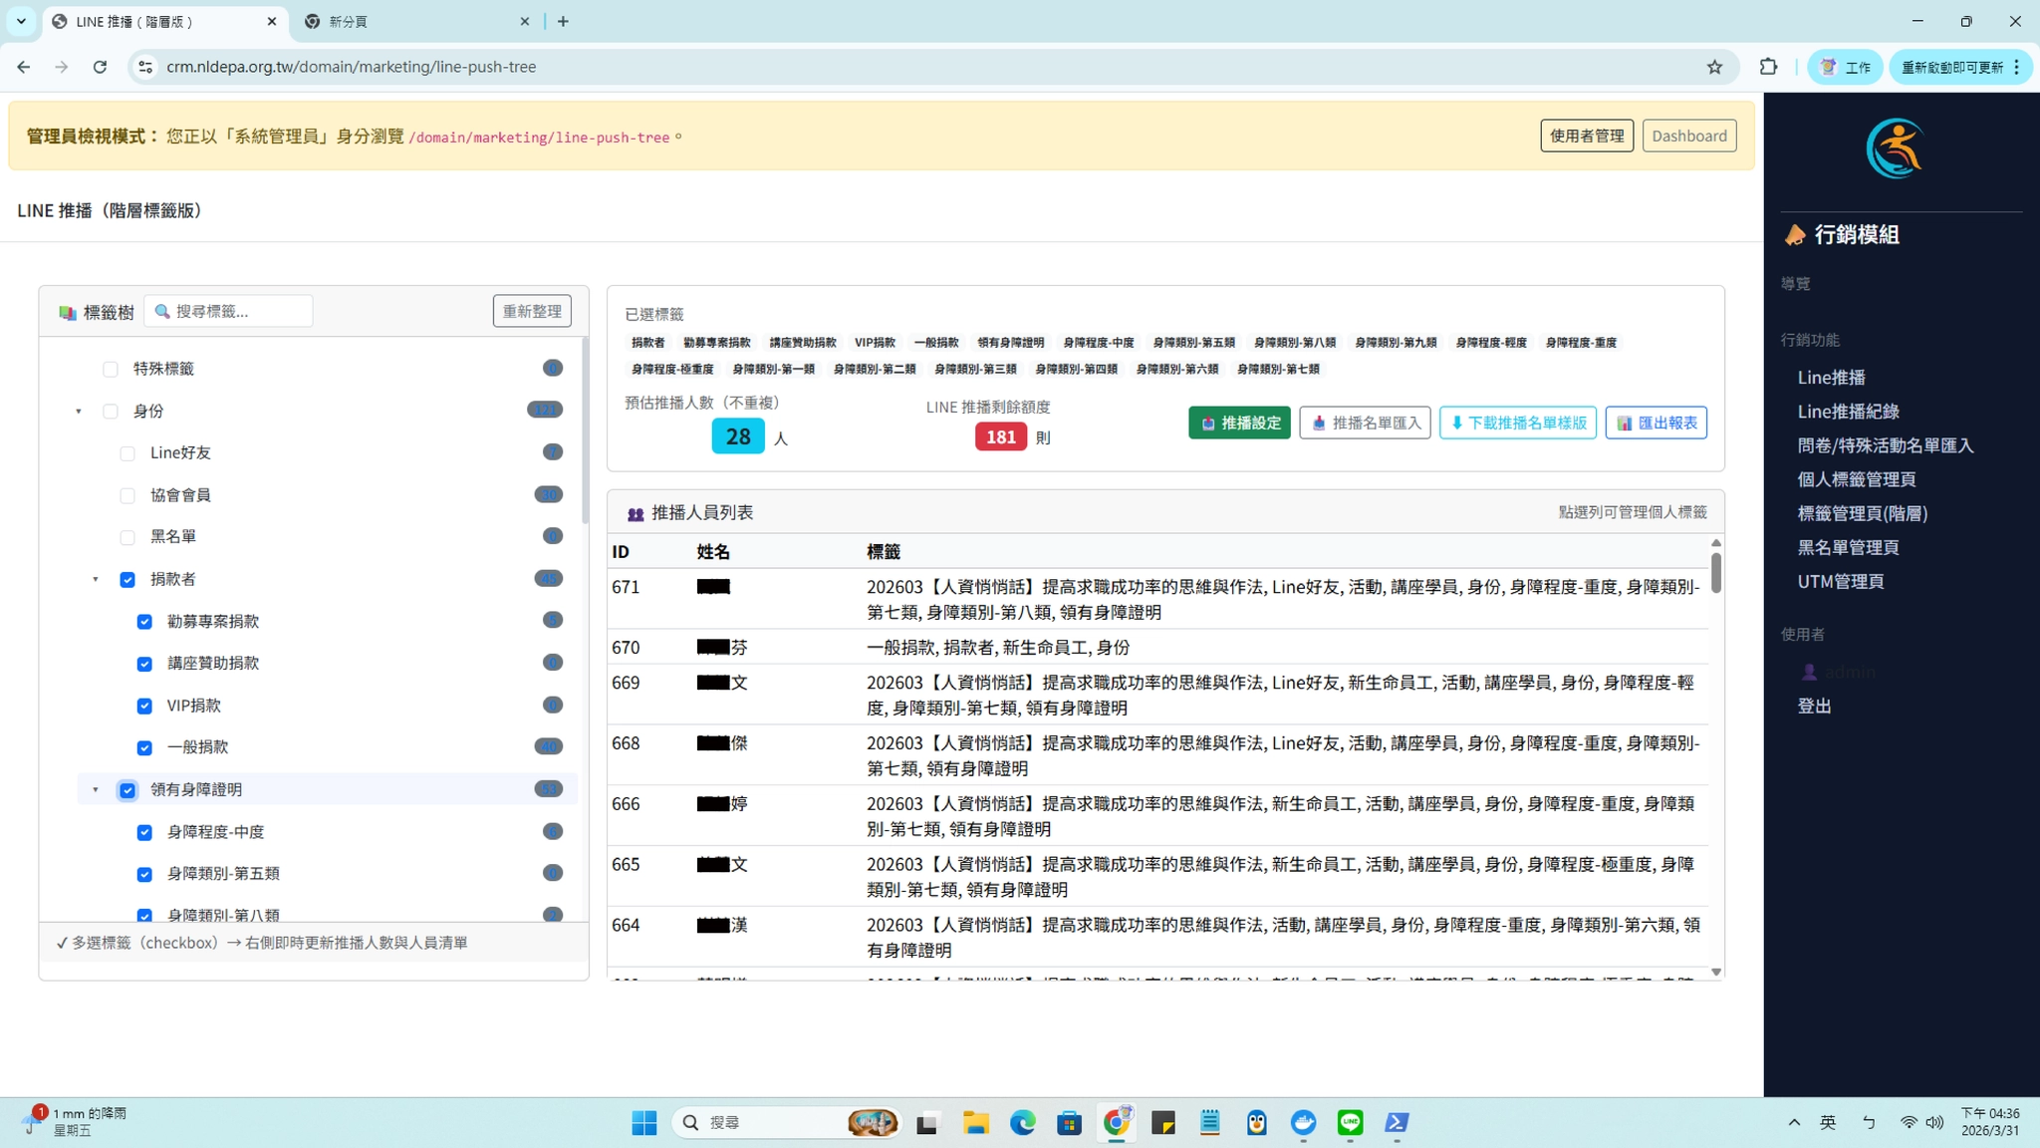Open Line推播紀錄 in the sidebar

[1848, 412]
